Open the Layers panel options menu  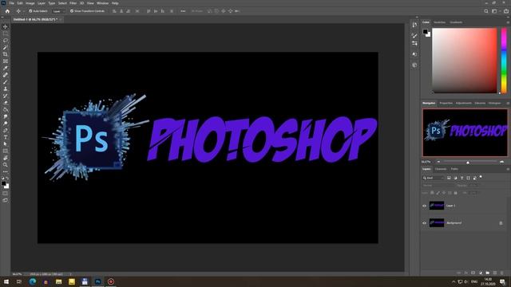point(508,169)
